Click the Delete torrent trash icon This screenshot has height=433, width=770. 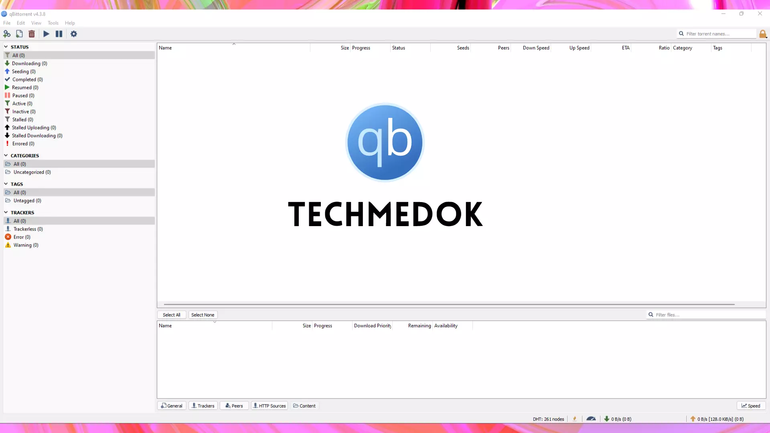click(32, 34)
